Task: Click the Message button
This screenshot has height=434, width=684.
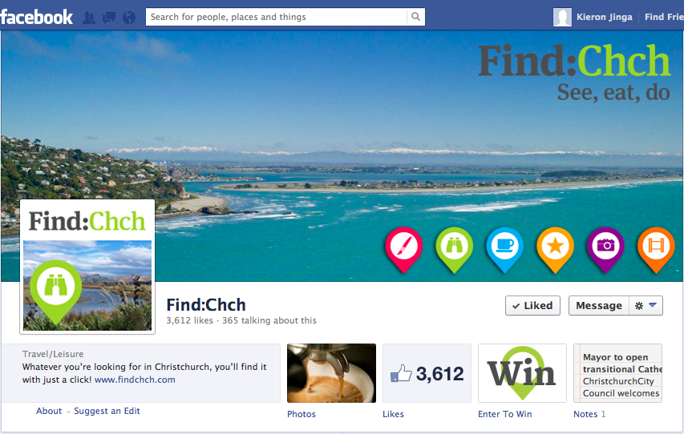Action: tap(599, 305)
